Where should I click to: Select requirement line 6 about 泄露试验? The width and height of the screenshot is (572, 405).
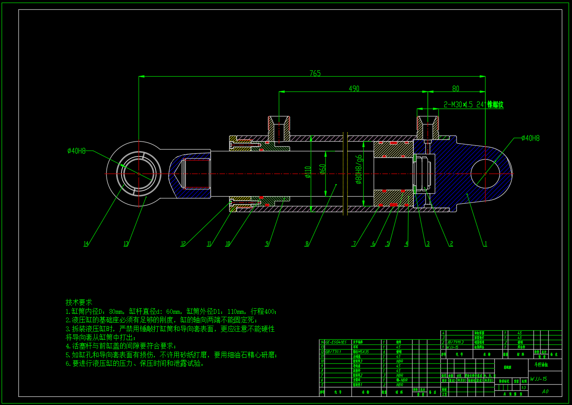[136, 364]
